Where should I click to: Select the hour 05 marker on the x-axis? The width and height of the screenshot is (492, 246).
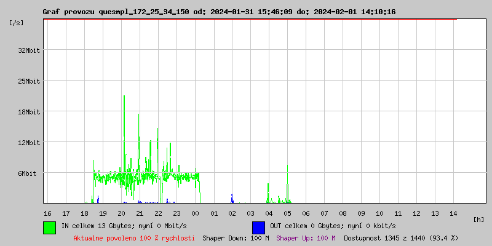(x=287, y=213)
